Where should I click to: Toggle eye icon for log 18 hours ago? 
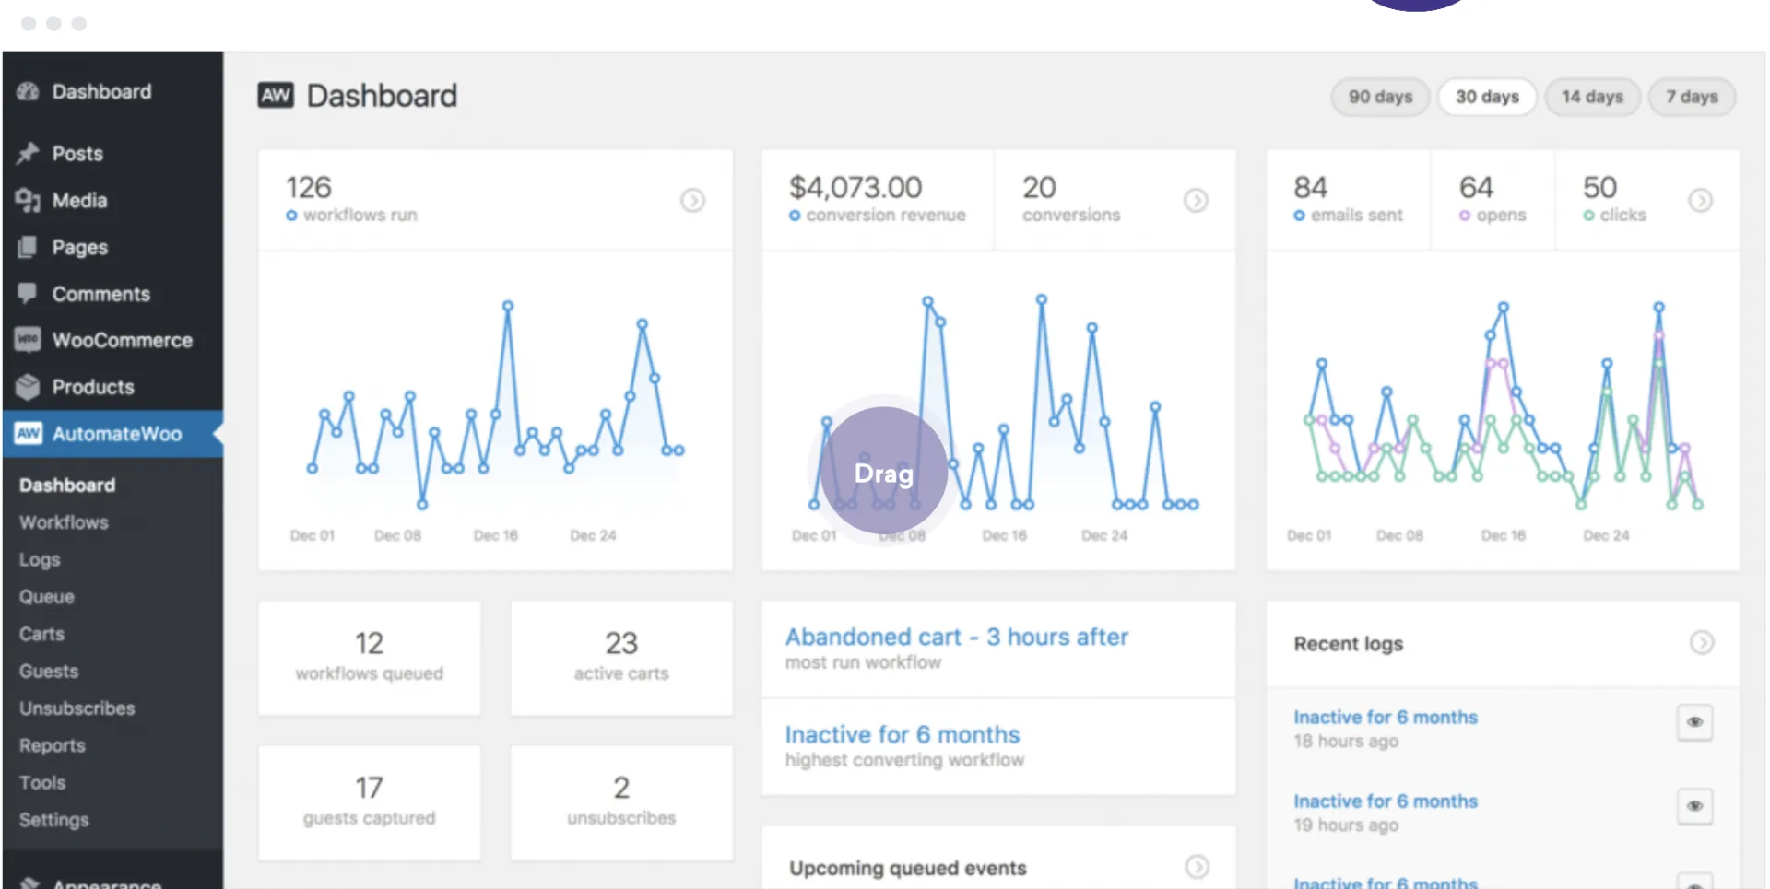coord(1694,722)
